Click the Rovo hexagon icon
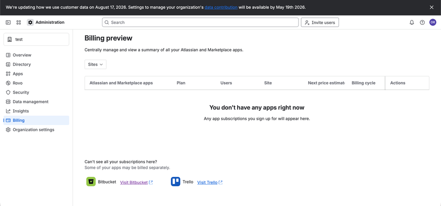Image resolution: width=441 pixels, height=206 pixels. (x=8, y=83)
